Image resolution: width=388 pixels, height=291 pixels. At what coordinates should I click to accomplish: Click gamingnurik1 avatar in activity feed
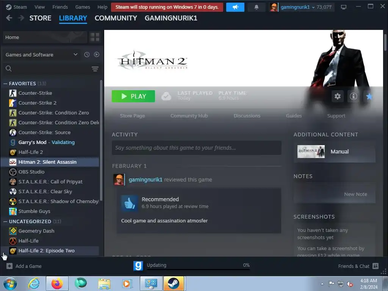pos(119,180)
